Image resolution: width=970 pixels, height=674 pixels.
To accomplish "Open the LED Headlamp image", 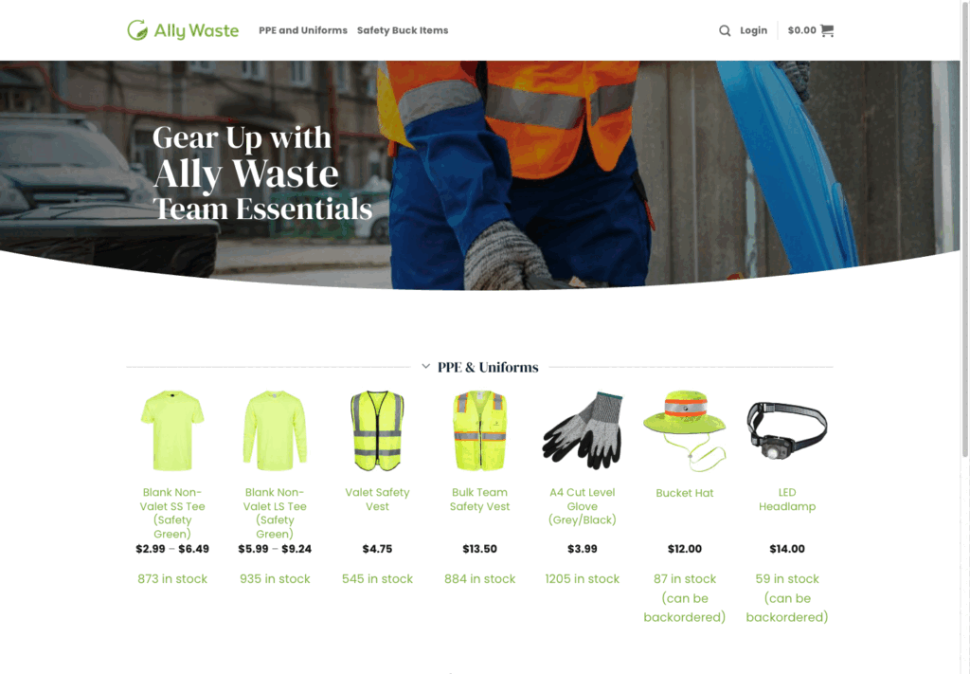I will [x=787, y=430].
